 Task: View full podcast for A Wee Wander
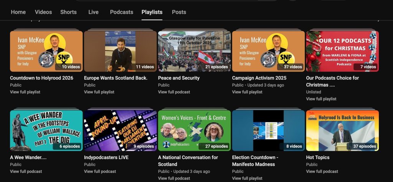(26, 171)
